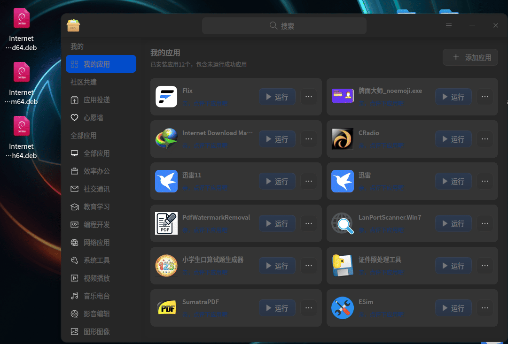Screen dimensions: 508x344
Task: Open the 系统工具 category
Action: click(101, 260)
